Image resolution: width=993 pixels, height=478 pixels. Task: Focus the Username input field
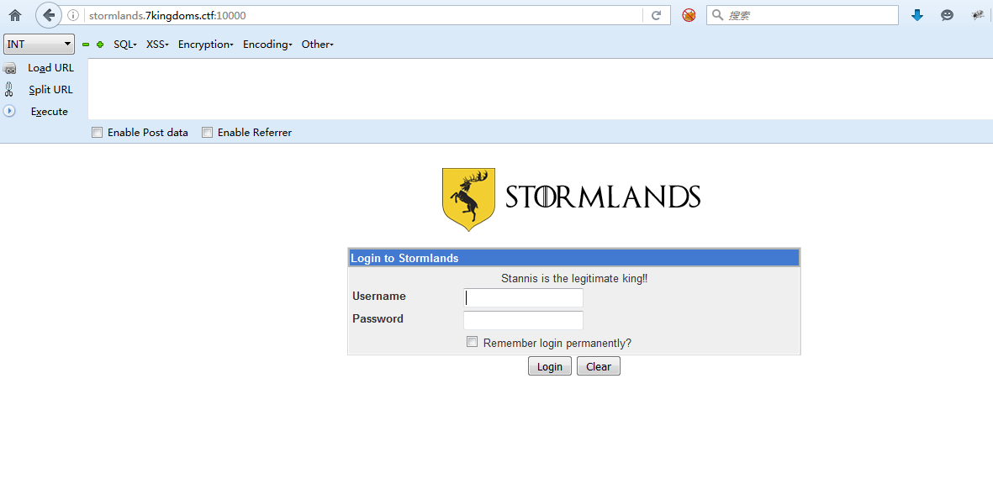click(523, 297)
